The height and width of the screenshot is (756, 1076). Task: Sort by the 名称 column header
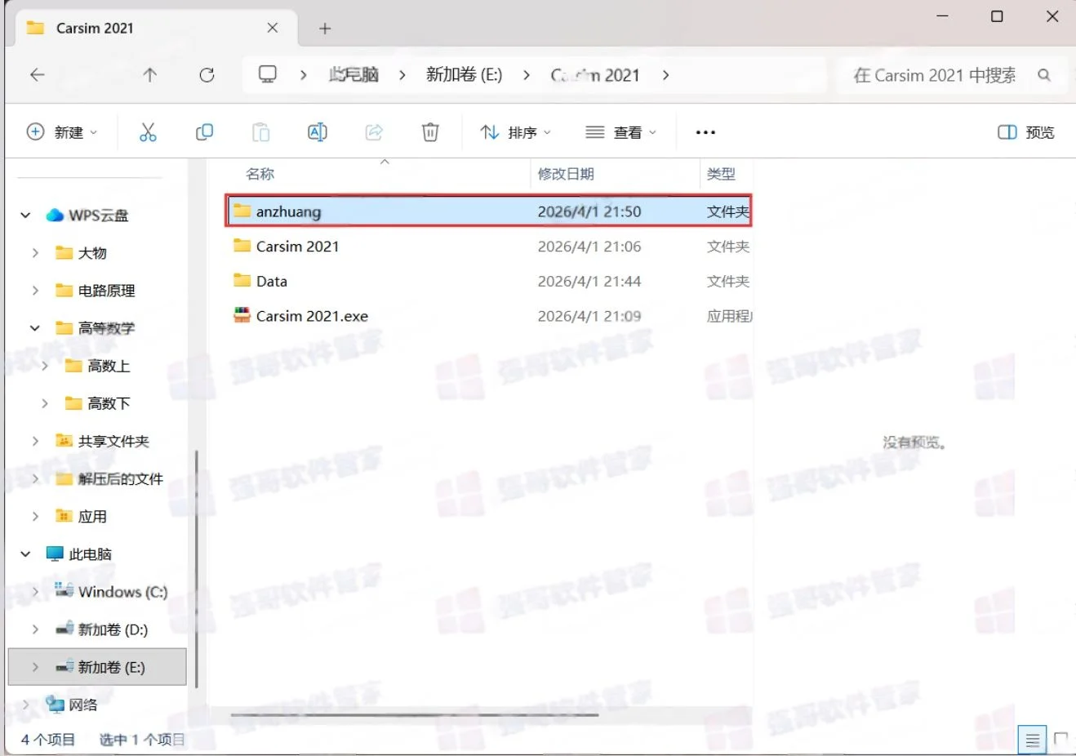(260, 174)
